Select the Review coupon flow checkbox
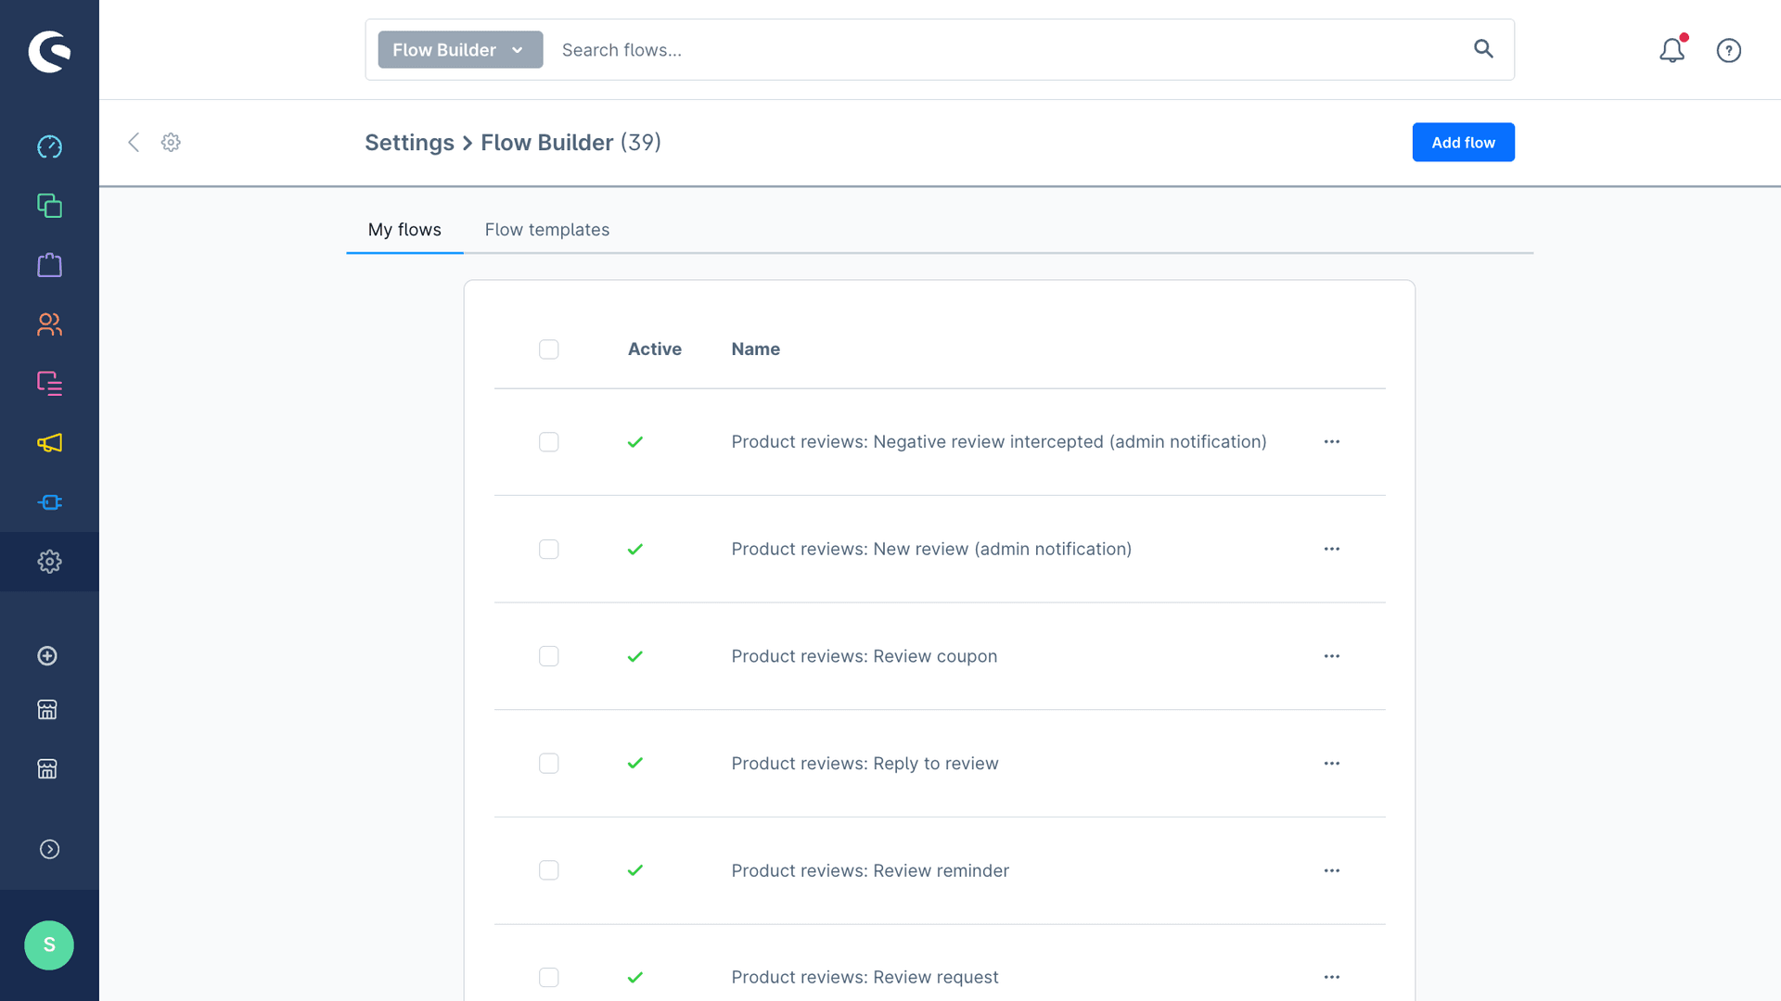Viewport: 1781px width, 1001px height. click(x=549, y=656)
